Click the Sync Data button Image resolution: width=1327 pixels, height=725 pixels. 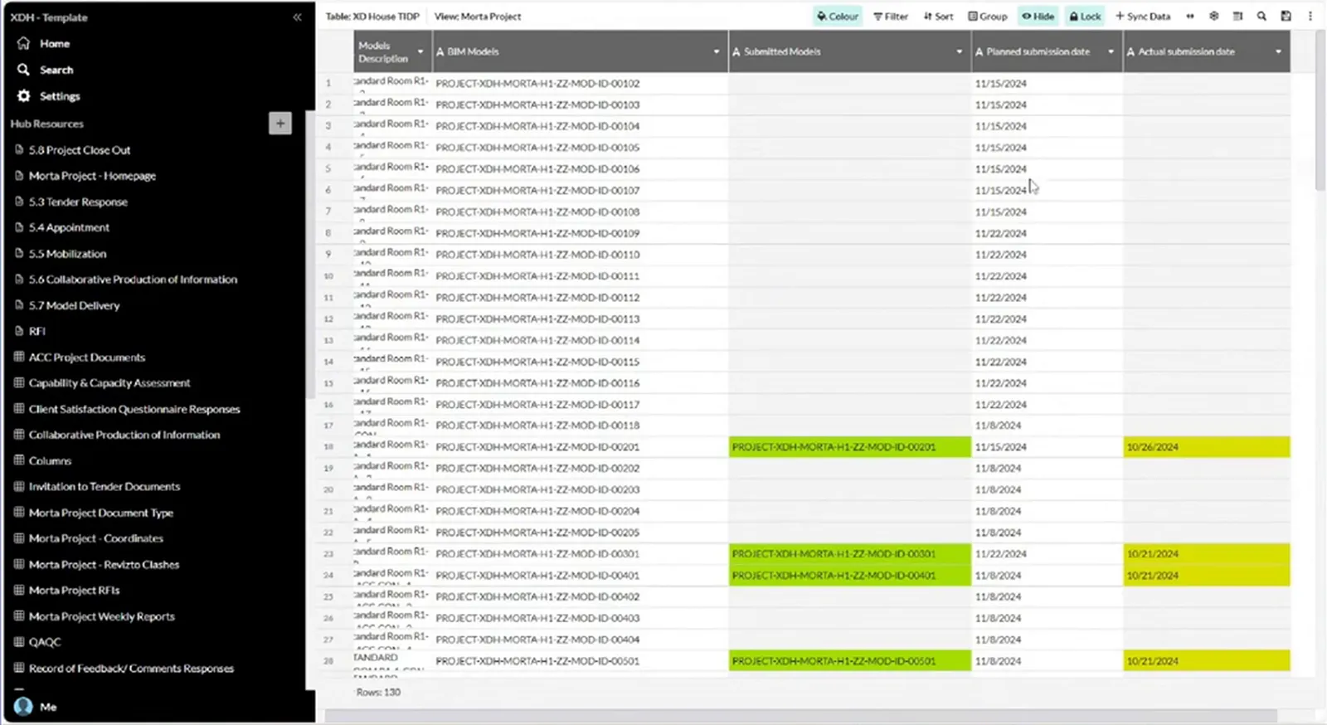tap(1143, 16)
